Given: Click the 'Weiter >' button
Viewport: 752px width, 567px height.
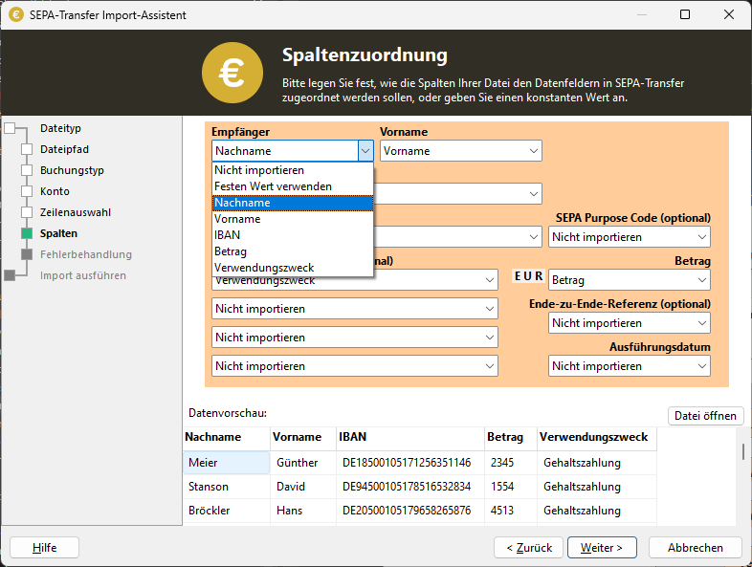Looking at the screenshot, I should pyautogui.click(x=602, y=548).
